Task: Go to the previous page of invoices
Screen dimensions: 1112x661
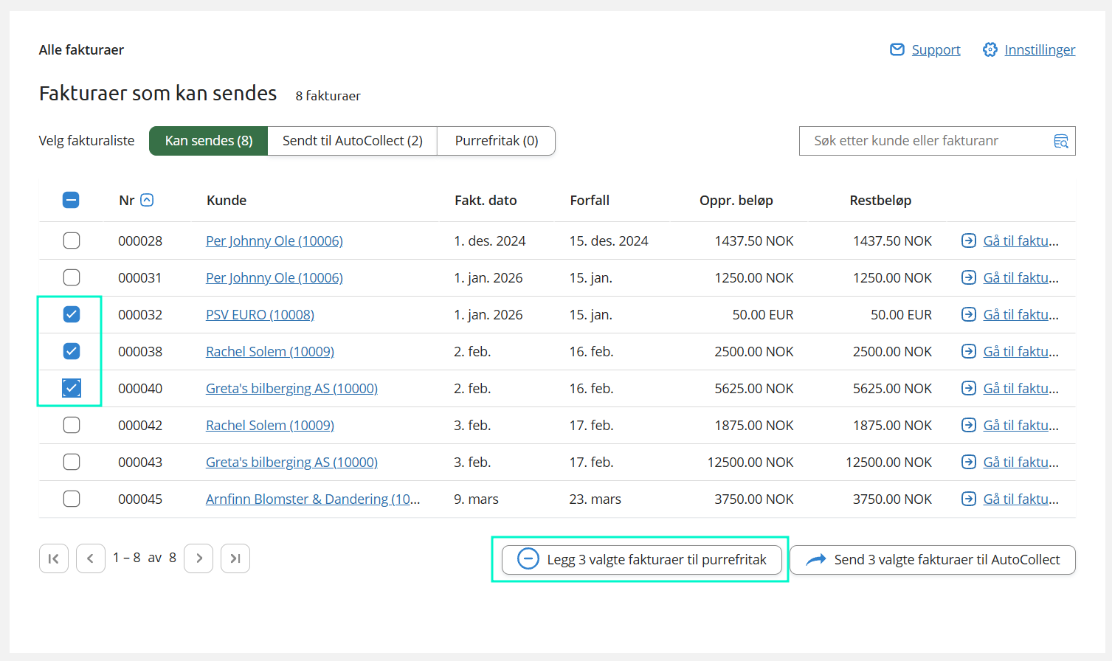Action: coord(91,558)
